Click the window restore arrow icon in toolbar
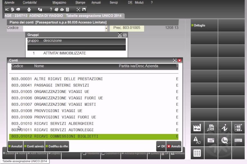 point(84,10)
